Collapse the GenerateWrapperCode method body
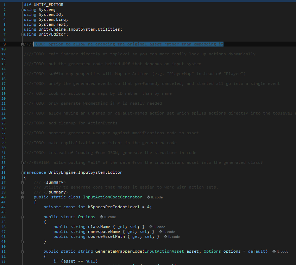 pos(22,251)
